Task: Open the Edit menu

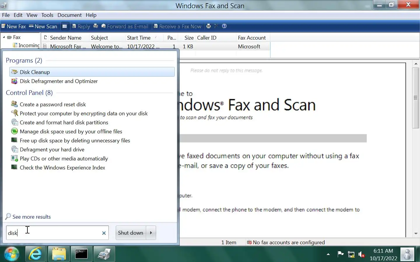Action: 18,15
